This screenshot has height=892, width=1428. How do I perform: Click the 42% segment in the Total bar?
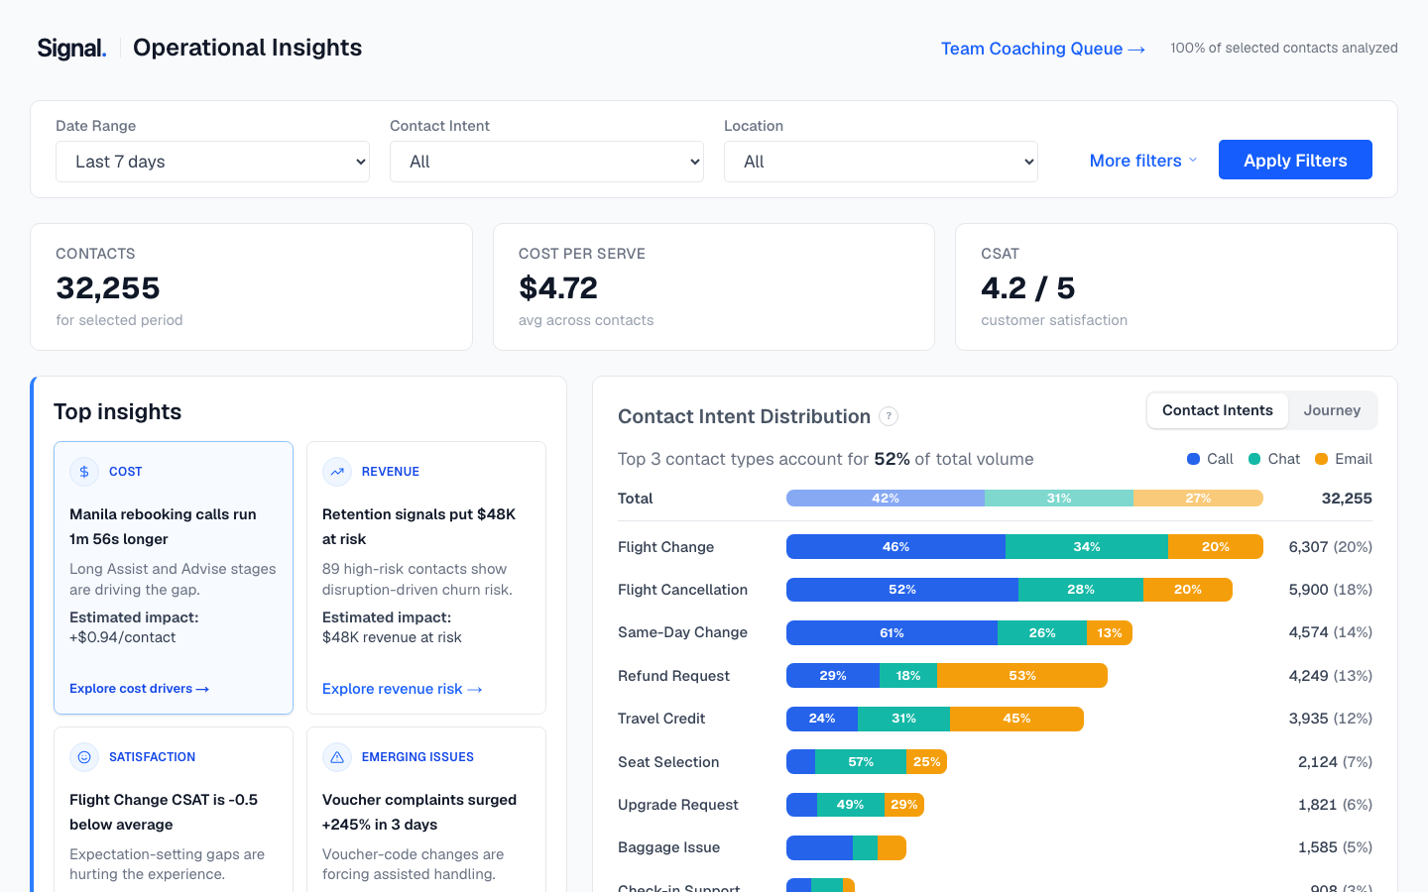tap(886, 499)
